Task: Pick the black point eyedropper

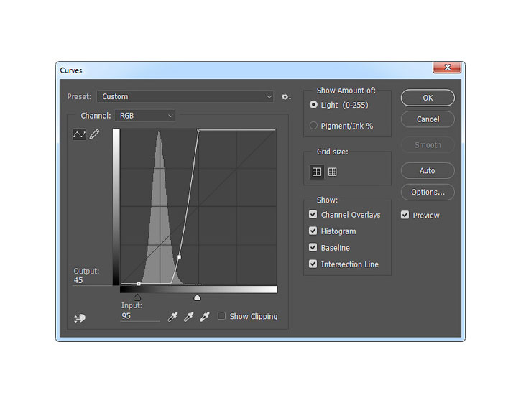Action: click(x=172, y=317)
